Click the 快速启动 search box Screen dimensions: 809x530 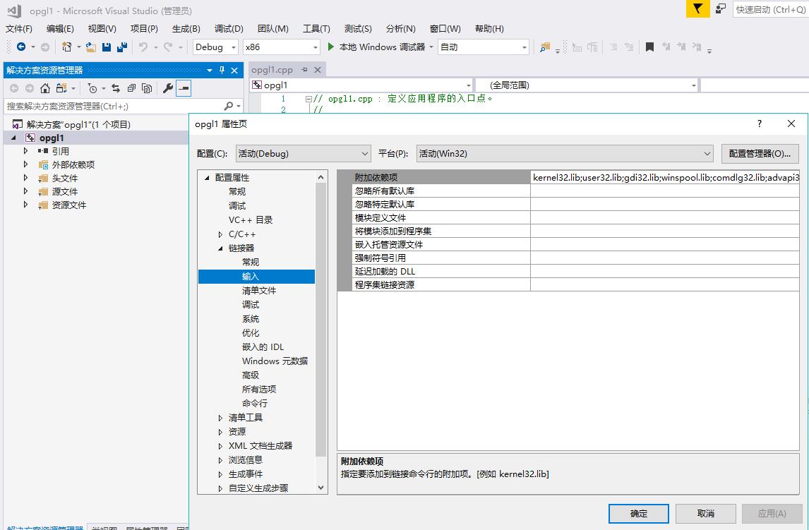(770, 9)
